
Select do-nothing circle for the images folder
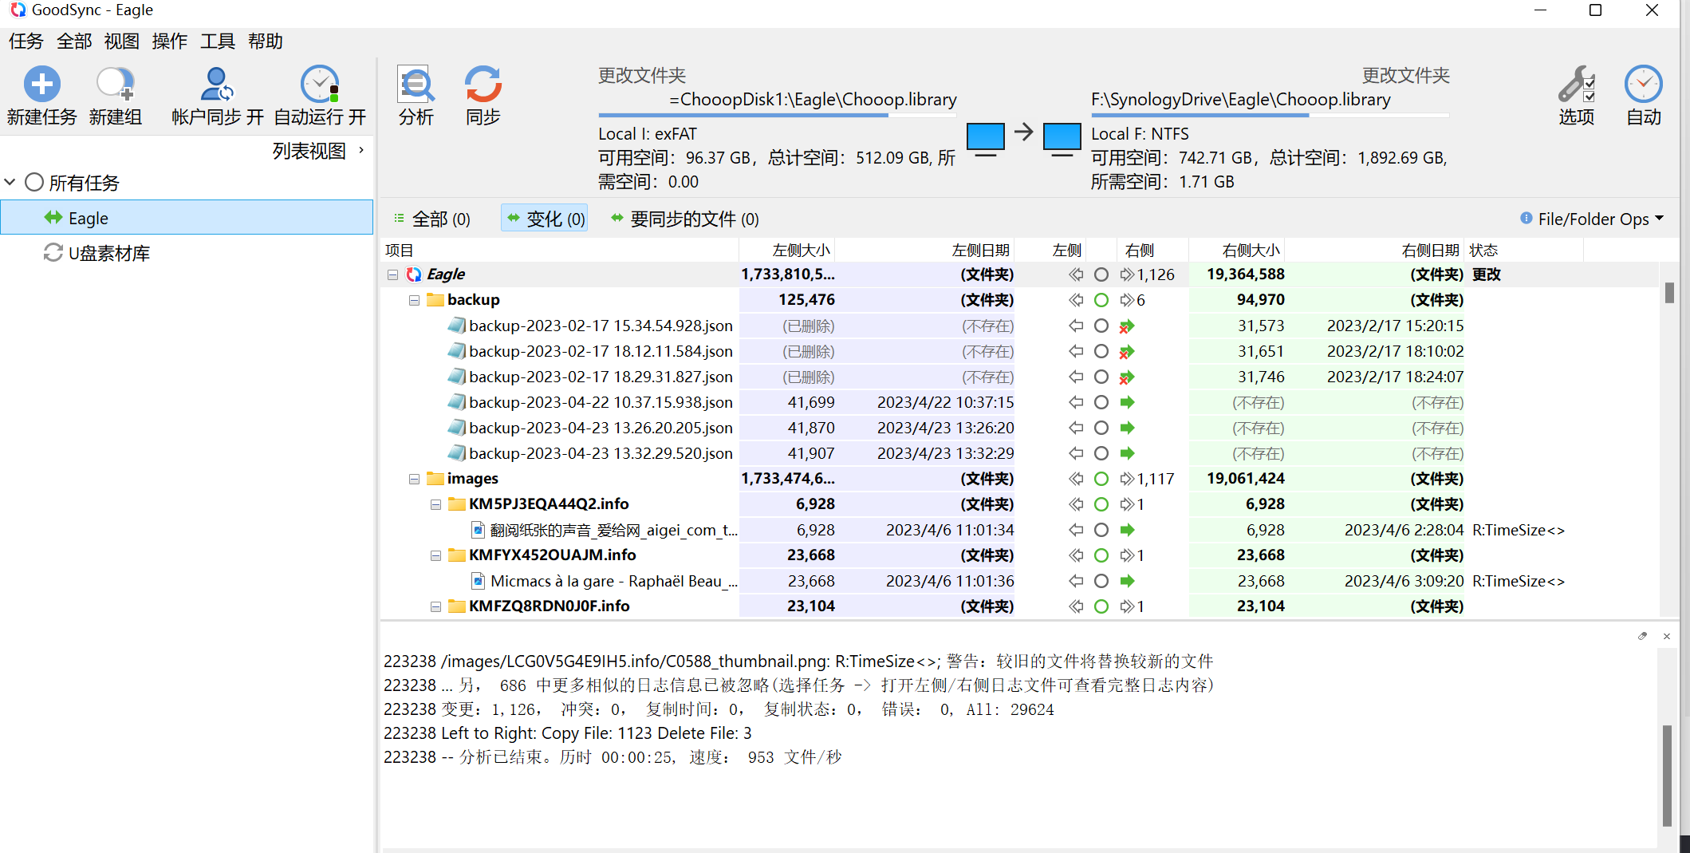(x=1101, y=479)
